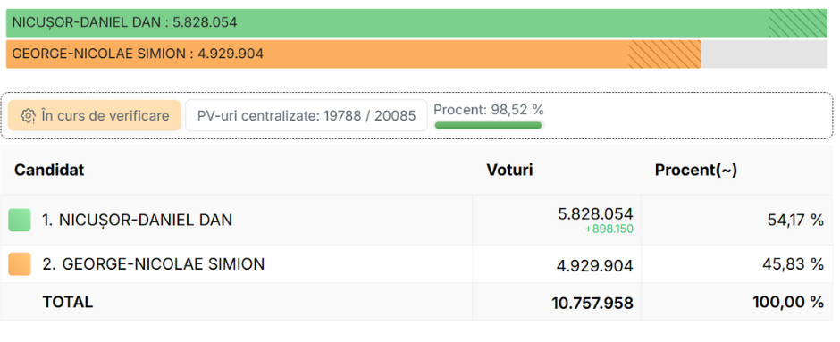Image resolution: width=840 pixels, height=342 pixels.
Task: Click the grey remainder of Simion's bar
Action: coord(764,54)
